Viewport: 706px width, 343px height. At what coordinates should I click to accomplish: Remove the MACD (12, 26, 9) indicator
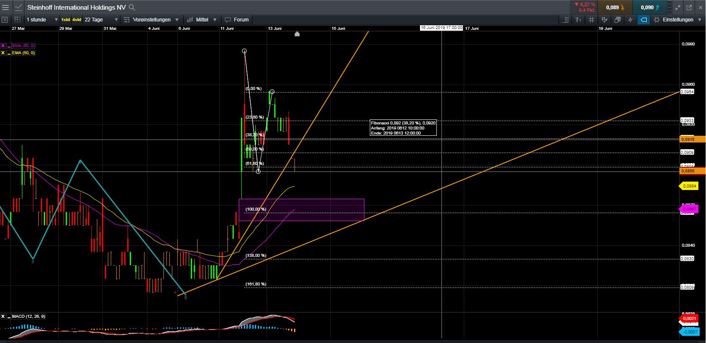[x=3, y=317]
